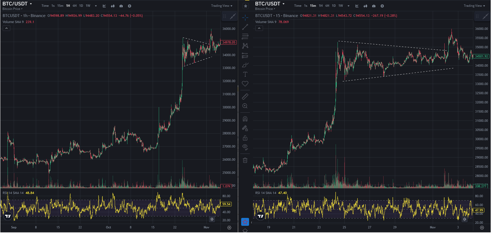491x233 pixels.
Task: Grab the right chart floating toolbar handle
Action: [x=477, y=16]
